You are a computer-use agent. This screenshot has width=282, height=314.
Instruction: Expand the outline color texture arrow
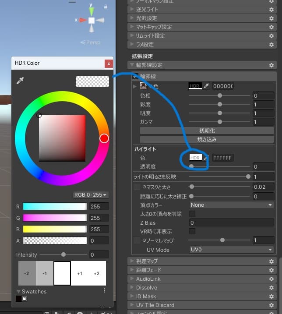[x=135, y=87]
